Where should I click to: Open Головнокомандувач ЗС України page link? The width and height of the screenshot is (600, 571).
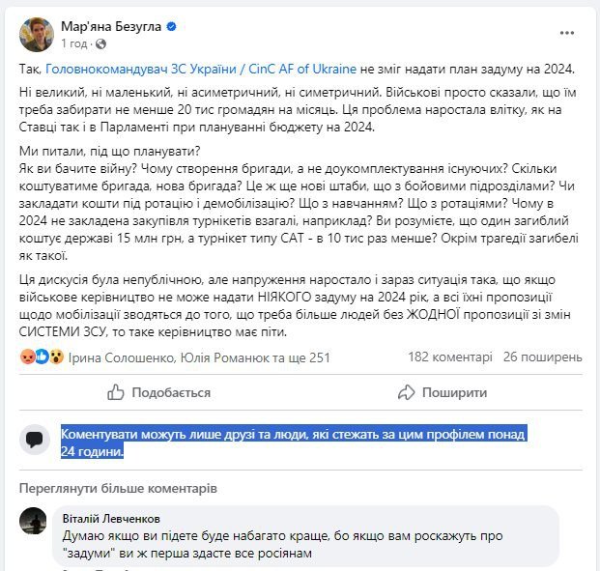pos(201,69)
